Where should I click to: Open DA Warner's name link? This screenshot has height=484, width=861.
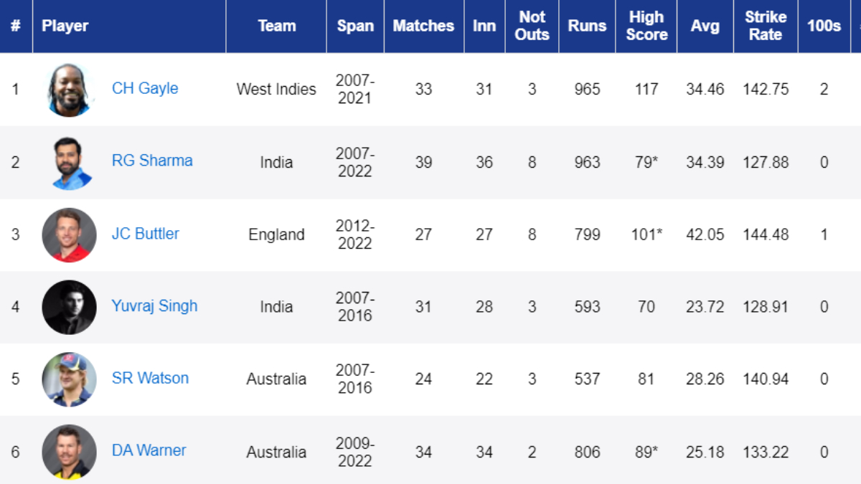point(149,450)
